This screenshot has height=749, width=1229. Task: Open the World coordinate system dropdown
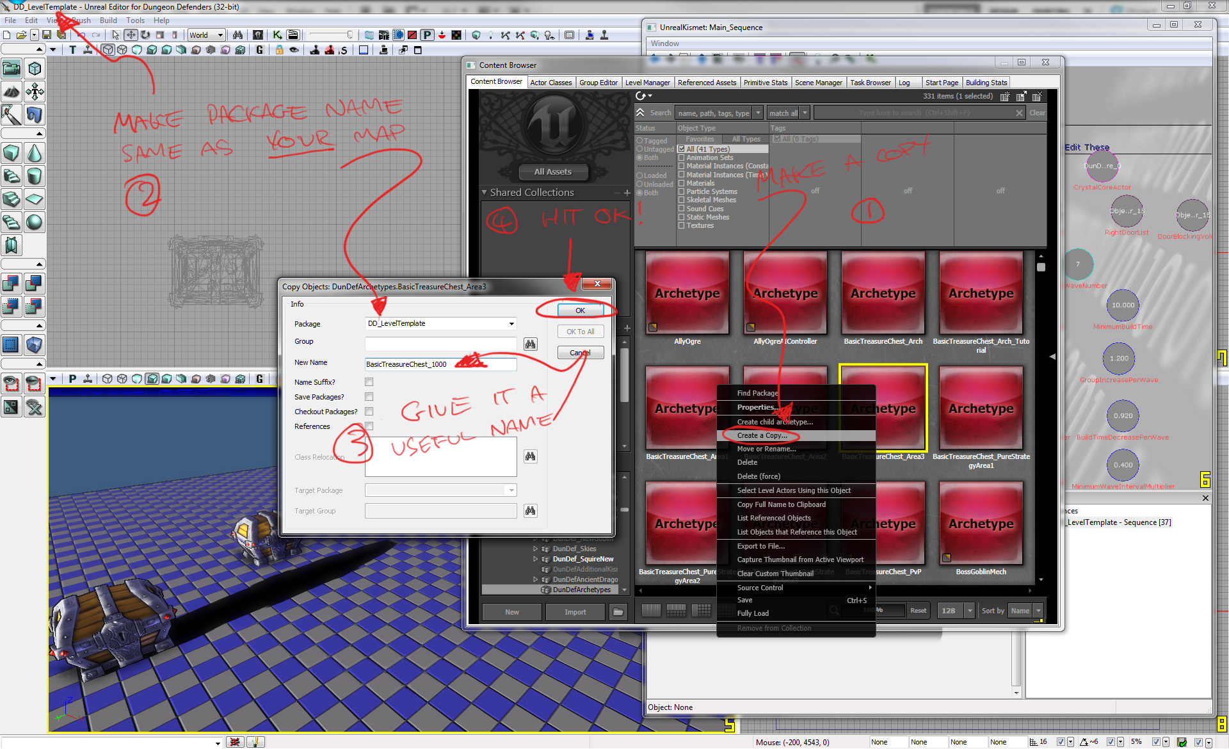(x=206, y=35)
